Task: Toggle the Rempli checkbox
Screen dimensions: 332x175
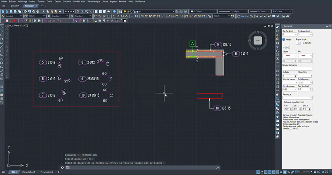Action: (284, 40)
